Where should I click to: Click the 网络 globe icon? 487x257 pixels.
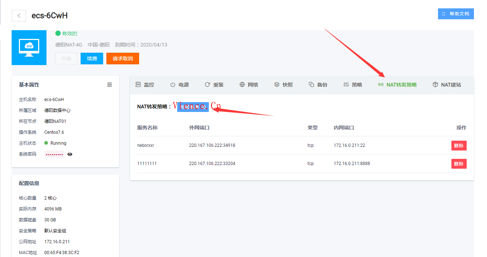[x=242, y=85]
